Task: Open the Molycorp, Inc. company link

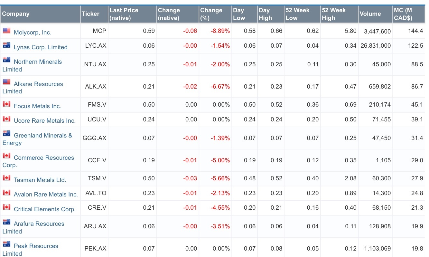Action: (33, 33)
